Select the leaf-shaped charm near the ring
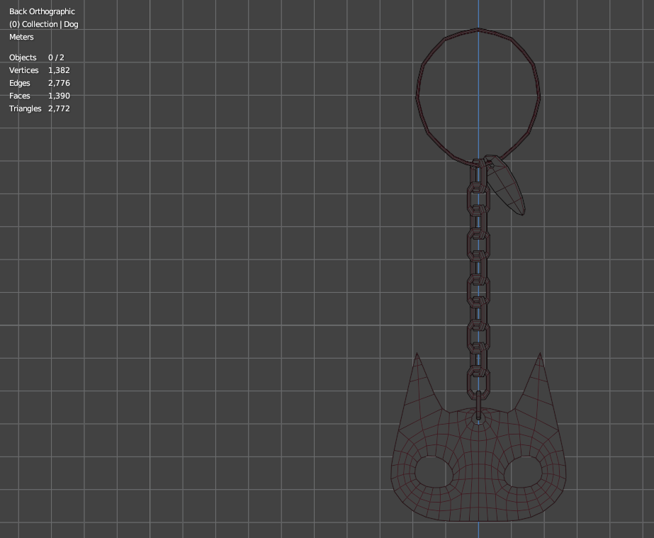Viewport: 654px width, 538px height. point(505,186)
